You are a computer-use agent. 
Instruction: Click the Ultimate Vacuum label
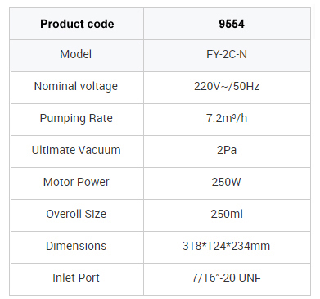tap(76, 150)
